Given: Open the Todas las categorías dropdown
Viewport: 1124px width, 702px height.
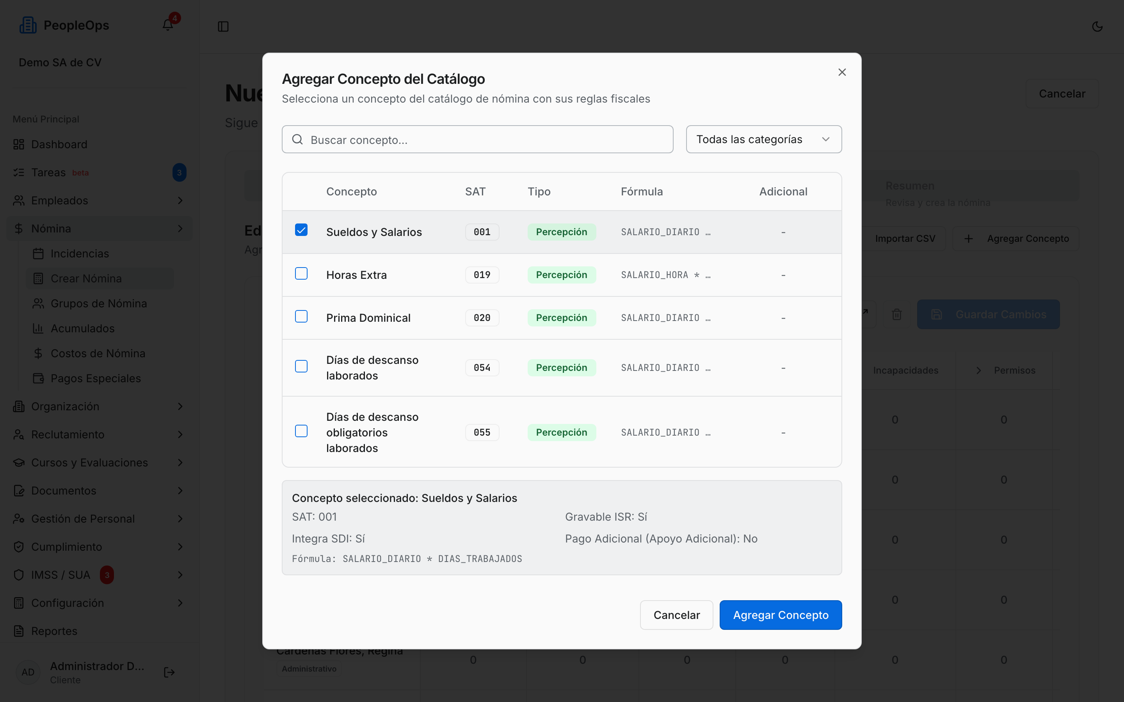Looking at the screenshot, I should 763,139.
